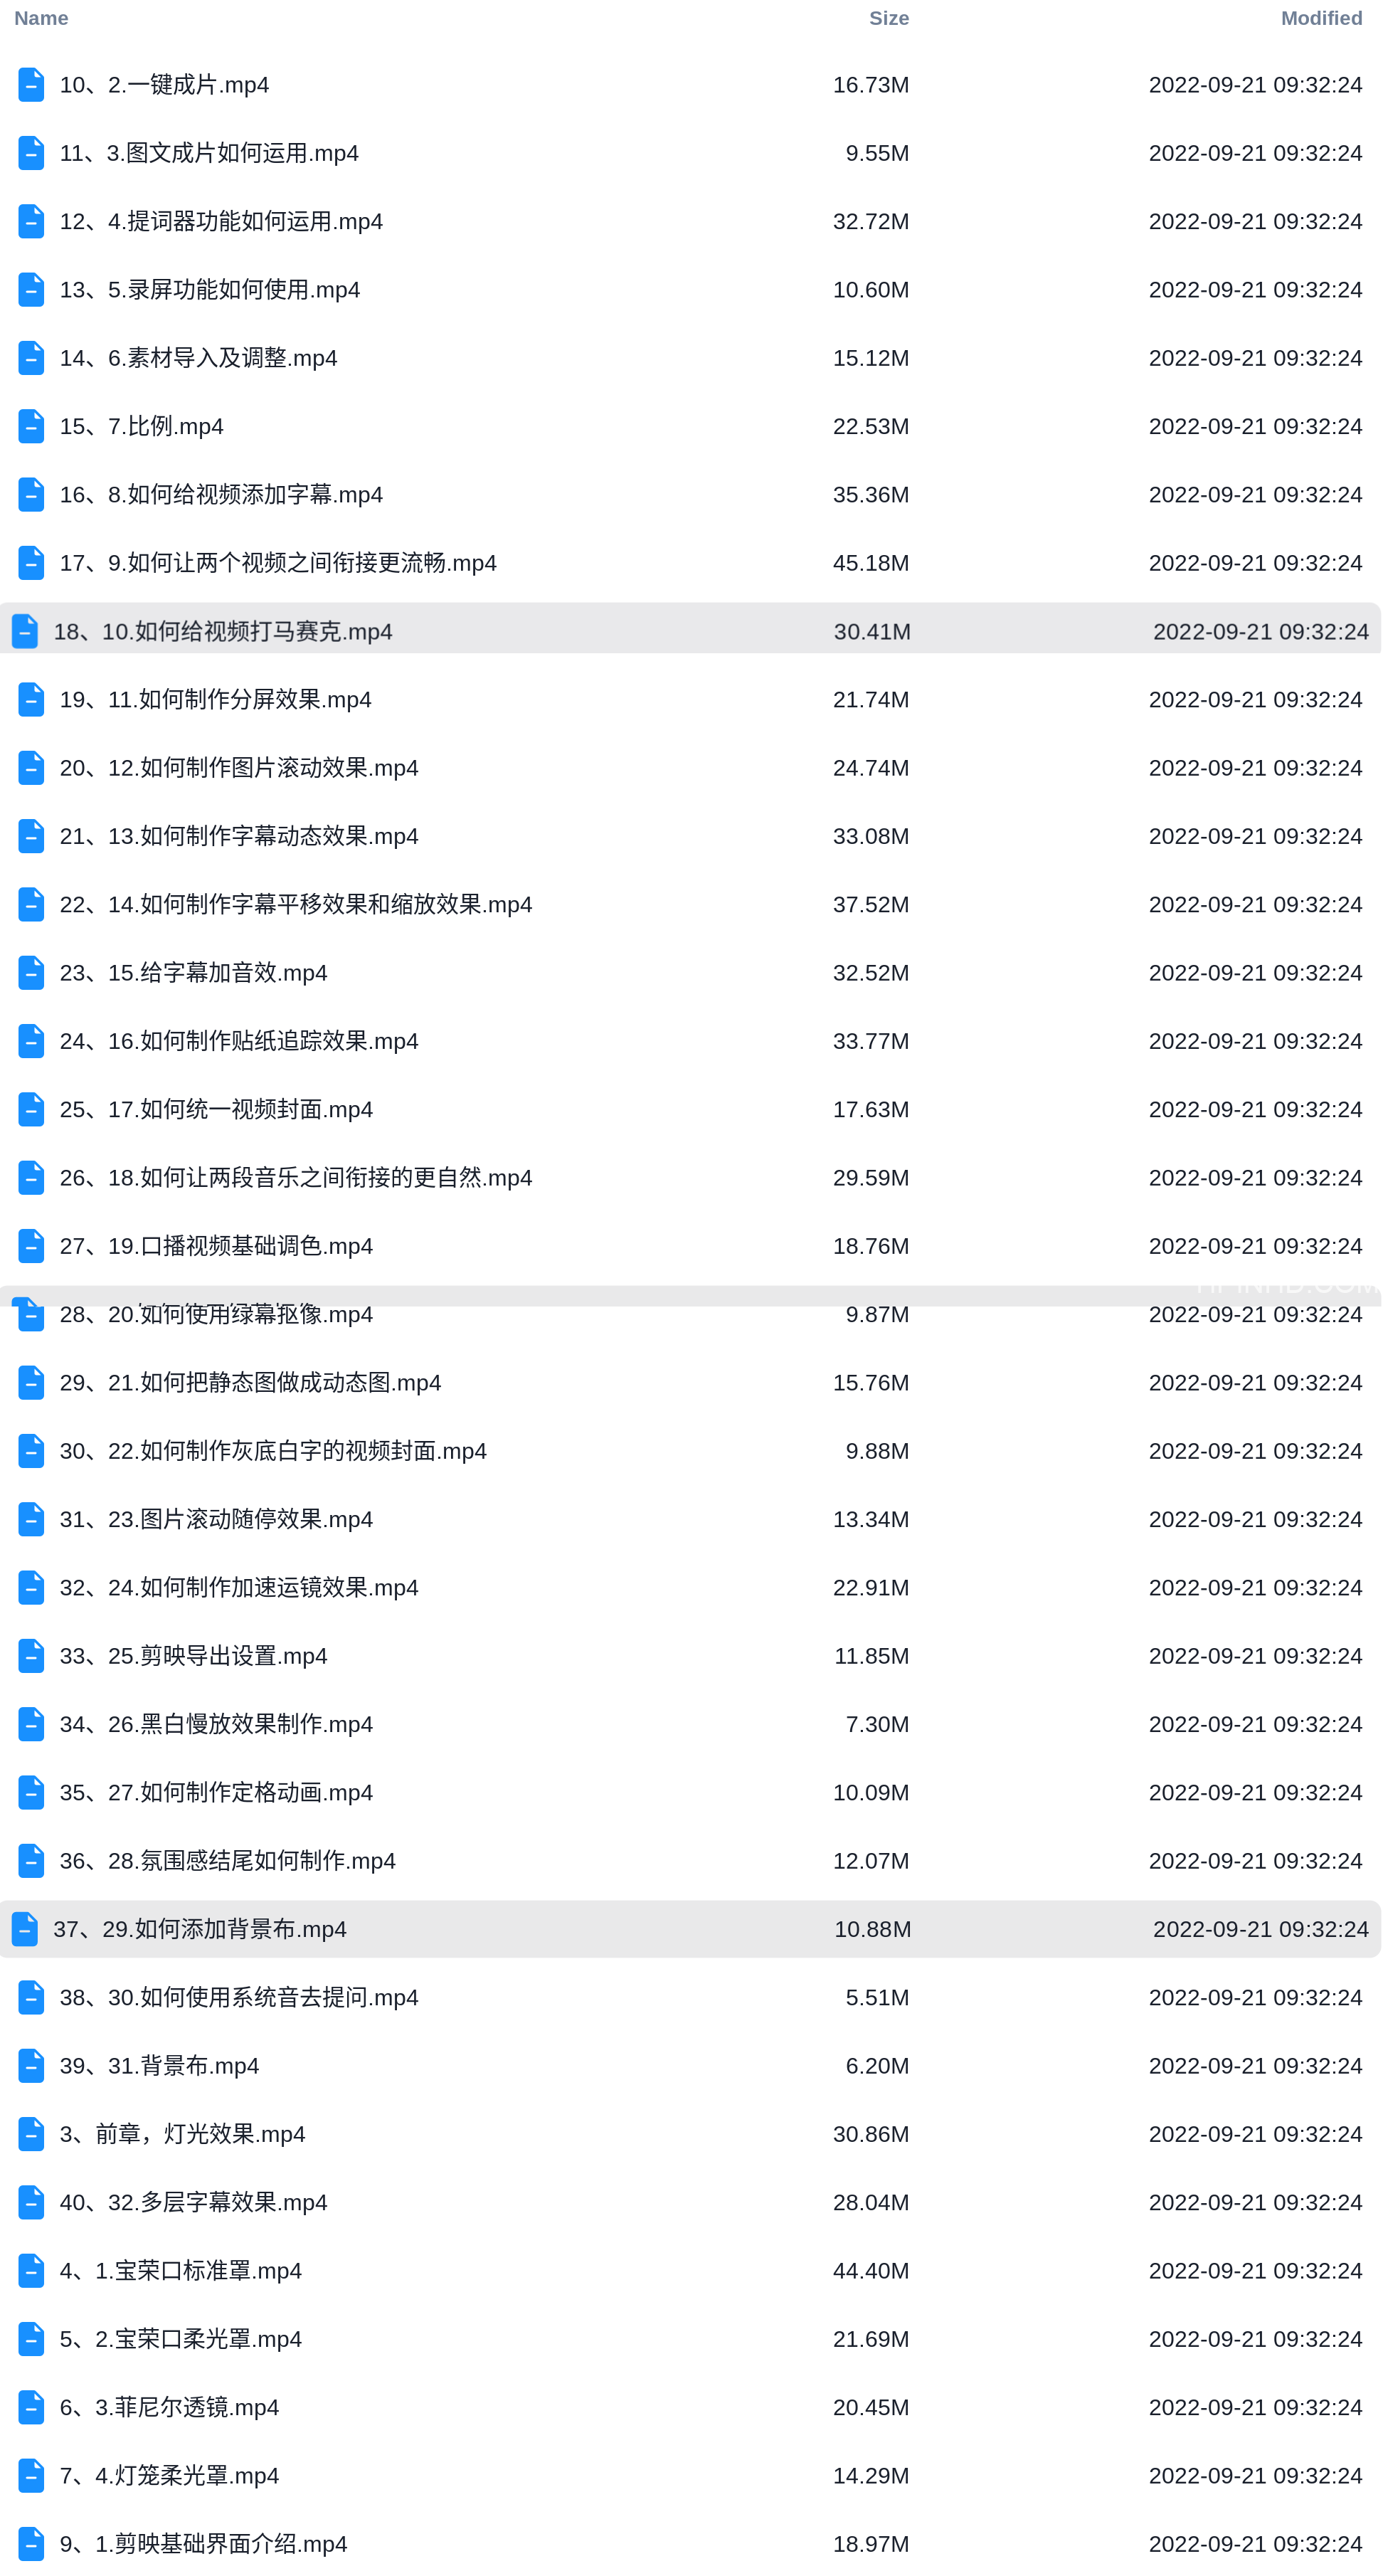Click size value 37.52M
The image size is (1383, 2576).
point(871,905)
